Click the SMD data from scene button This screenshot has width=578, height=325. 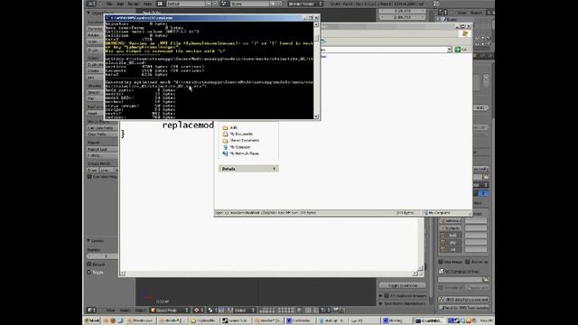click(x=464, y=300)
